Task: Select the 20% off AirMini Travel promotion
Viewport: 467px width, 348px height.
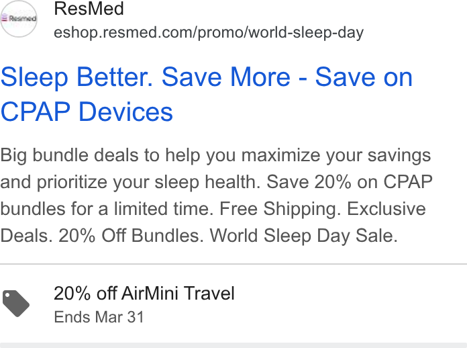Action: (144, 293)
